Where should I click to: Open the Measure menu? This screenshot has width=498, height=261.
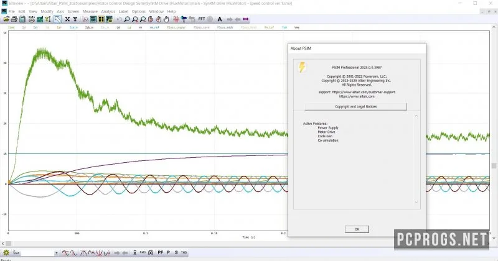[x=90, y=11]
